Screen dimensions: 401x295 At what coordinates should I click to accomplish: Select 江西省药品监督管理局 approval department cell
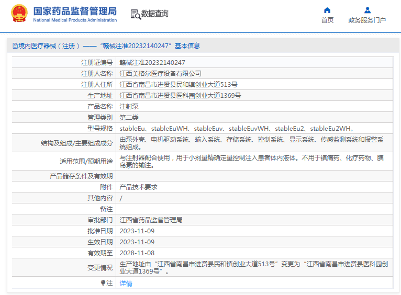coord(254,220)
